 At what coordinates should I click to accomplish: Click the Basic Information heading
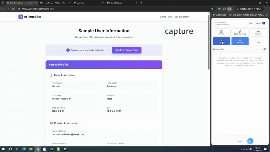64,75
